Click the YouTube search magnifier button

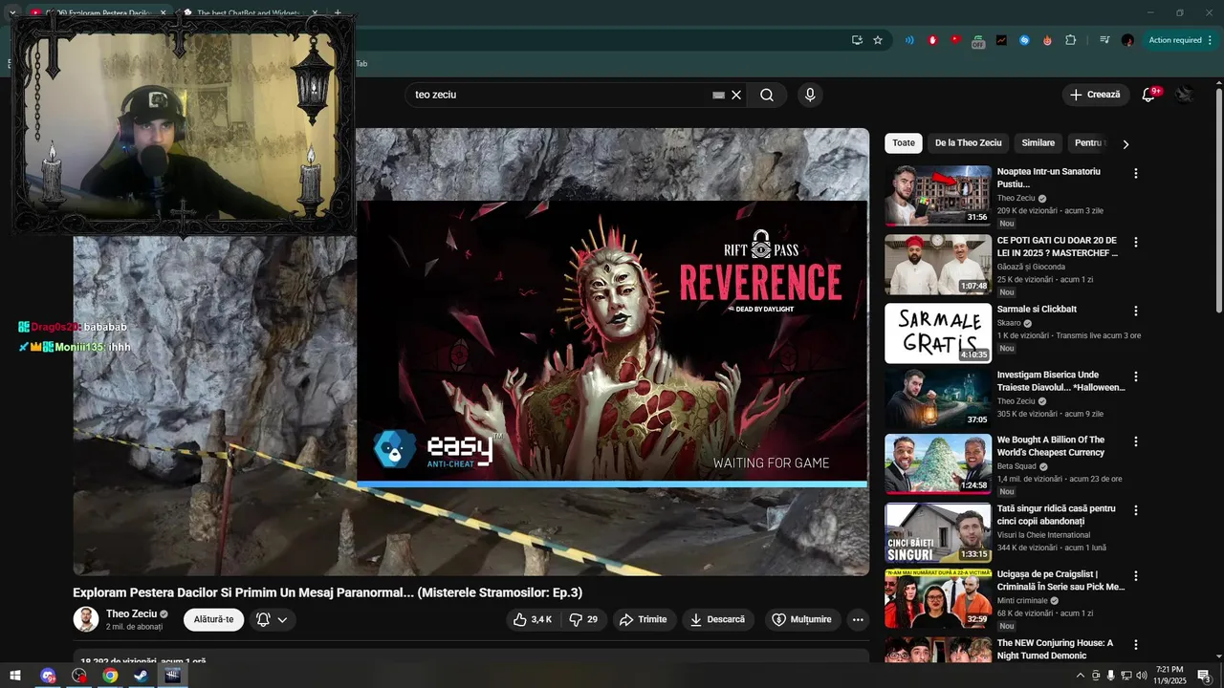pos(767,95)
